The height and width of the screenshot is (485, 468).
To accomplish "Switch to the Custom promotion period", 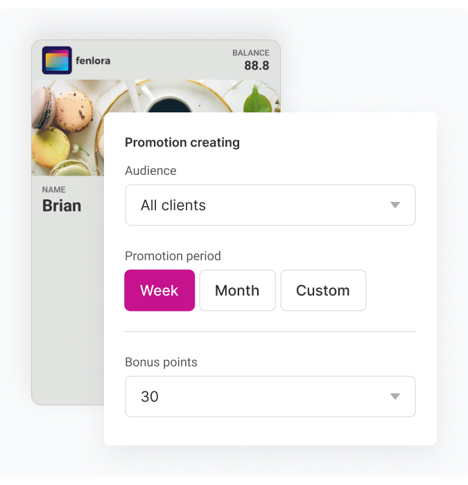I will [x=323, y=290].
